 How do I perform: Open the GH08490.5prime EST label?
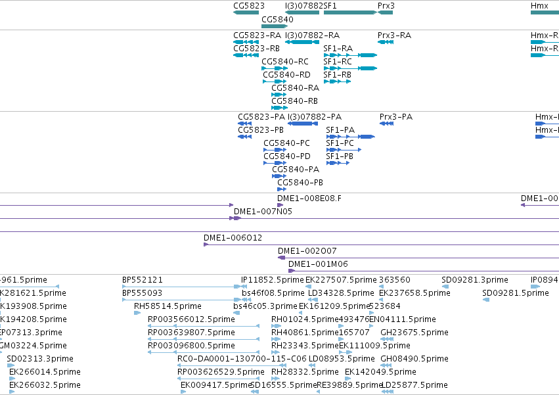tap(414, 360)
